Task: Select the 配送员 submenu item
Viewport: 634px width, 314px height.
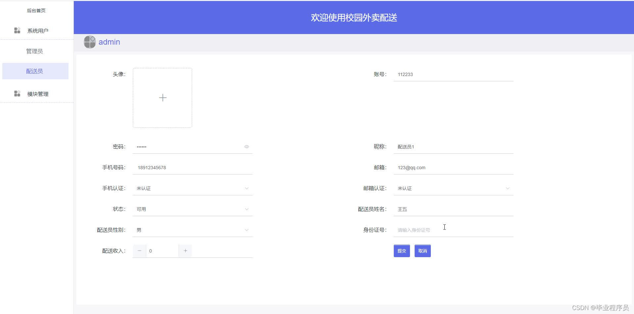Action: [35, 71]
